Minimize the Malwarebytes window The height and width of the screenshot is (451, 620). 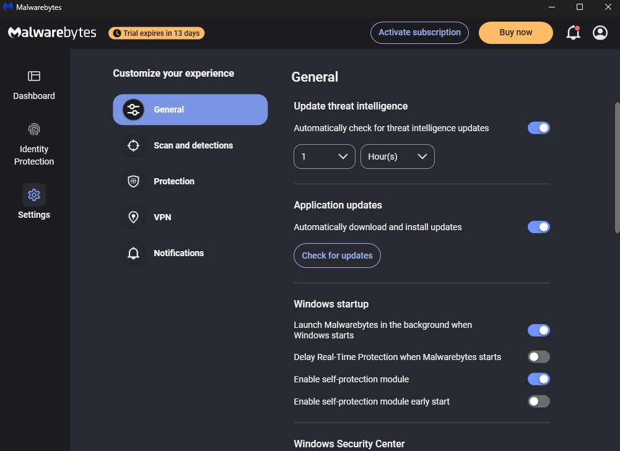(x=552, y=7)
